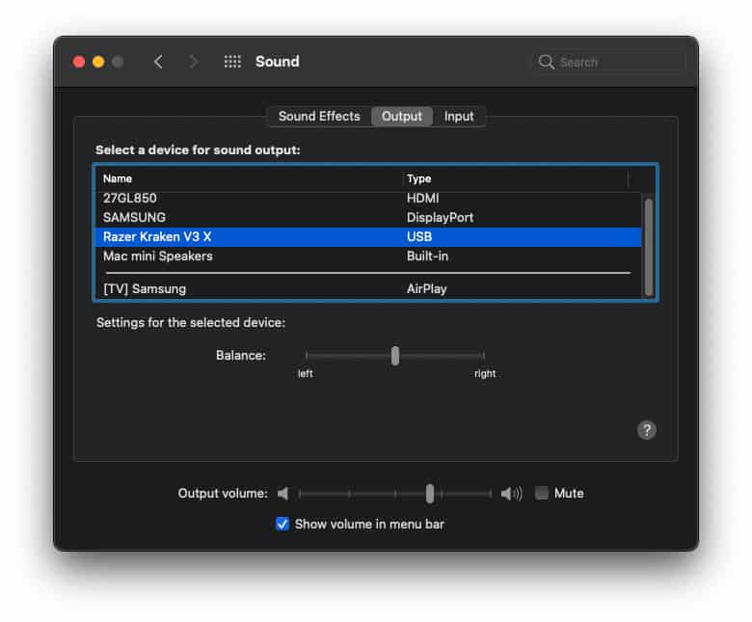Select the 27GL850 HDMI output device
The height and width of the screenshot is (622, 752).
pos(368,199)
